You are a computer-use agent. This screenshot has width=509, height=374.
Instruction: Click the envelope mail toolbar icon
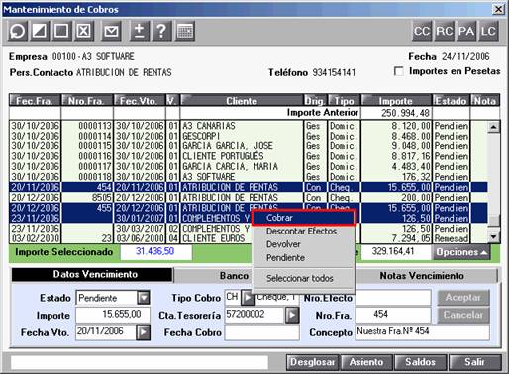[111, 31]
